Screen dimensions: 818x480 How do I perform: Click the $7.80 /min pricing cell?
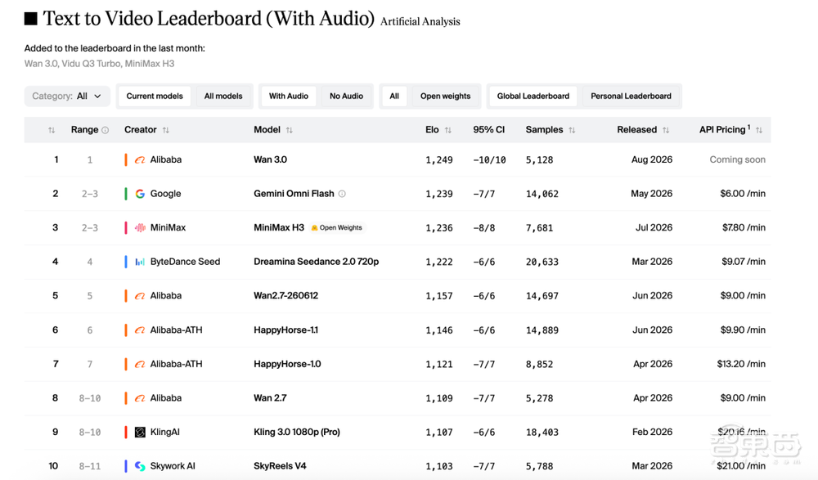tap(744, 227)
